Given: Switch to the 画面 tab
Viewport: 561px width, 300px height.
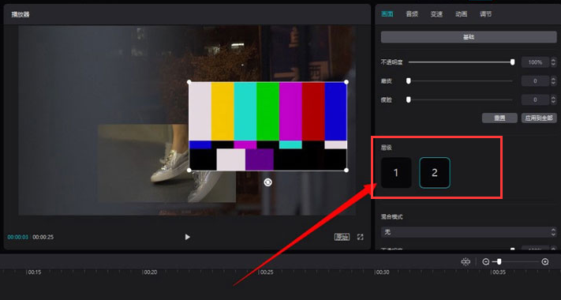Looking at the screenshot, I should 387,14.
